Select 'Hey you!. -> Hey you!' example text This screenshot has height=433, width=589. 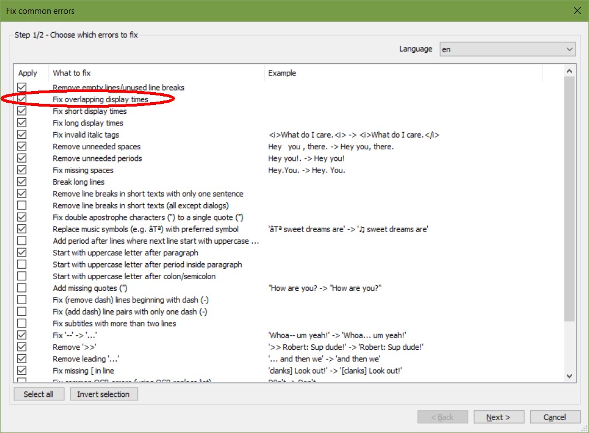[x=306, y=158]
